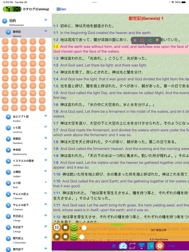Screen dimensions: 189x252
Task: Open Genesis chapter 2
Action: (x=14, y=42)
